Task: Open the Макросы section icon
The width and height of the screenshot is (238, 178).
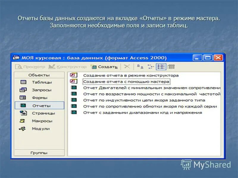Action: (22, 121)
